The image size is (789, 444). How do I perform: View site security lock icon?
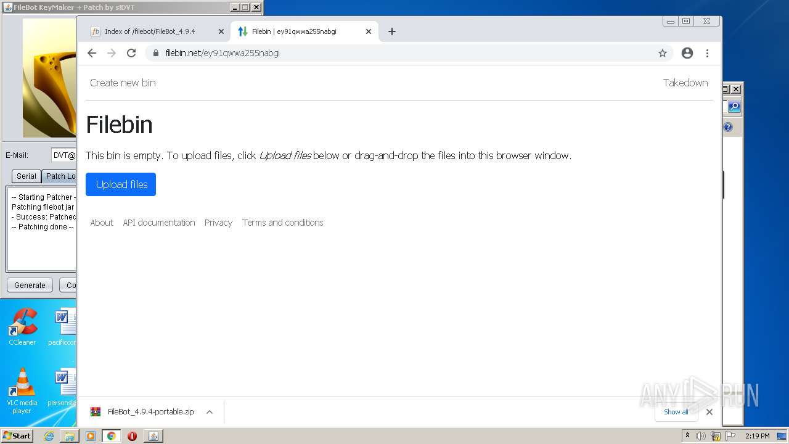coord(156,53)
